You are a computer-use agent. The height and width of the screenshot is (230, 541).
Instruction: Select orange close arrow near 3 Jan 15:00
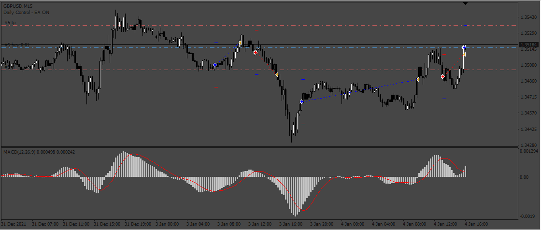point(277,74)
